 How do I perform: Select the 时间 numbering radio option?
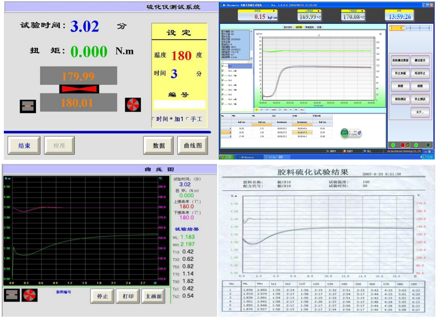tap(154, 119)
